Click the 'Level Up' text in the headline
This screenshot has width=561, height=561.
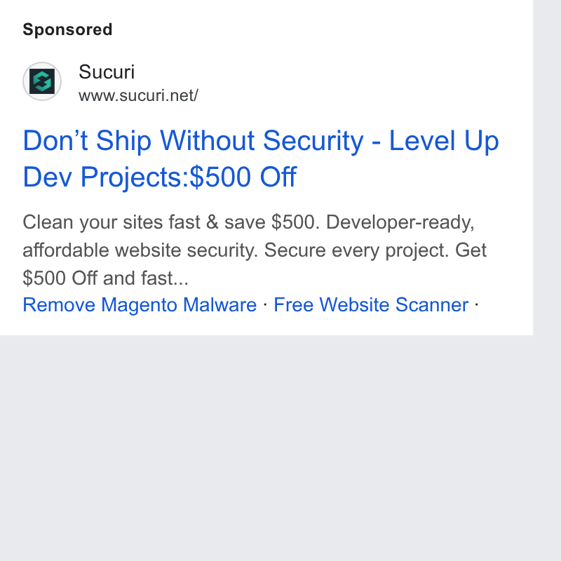(x=444, y=141)
